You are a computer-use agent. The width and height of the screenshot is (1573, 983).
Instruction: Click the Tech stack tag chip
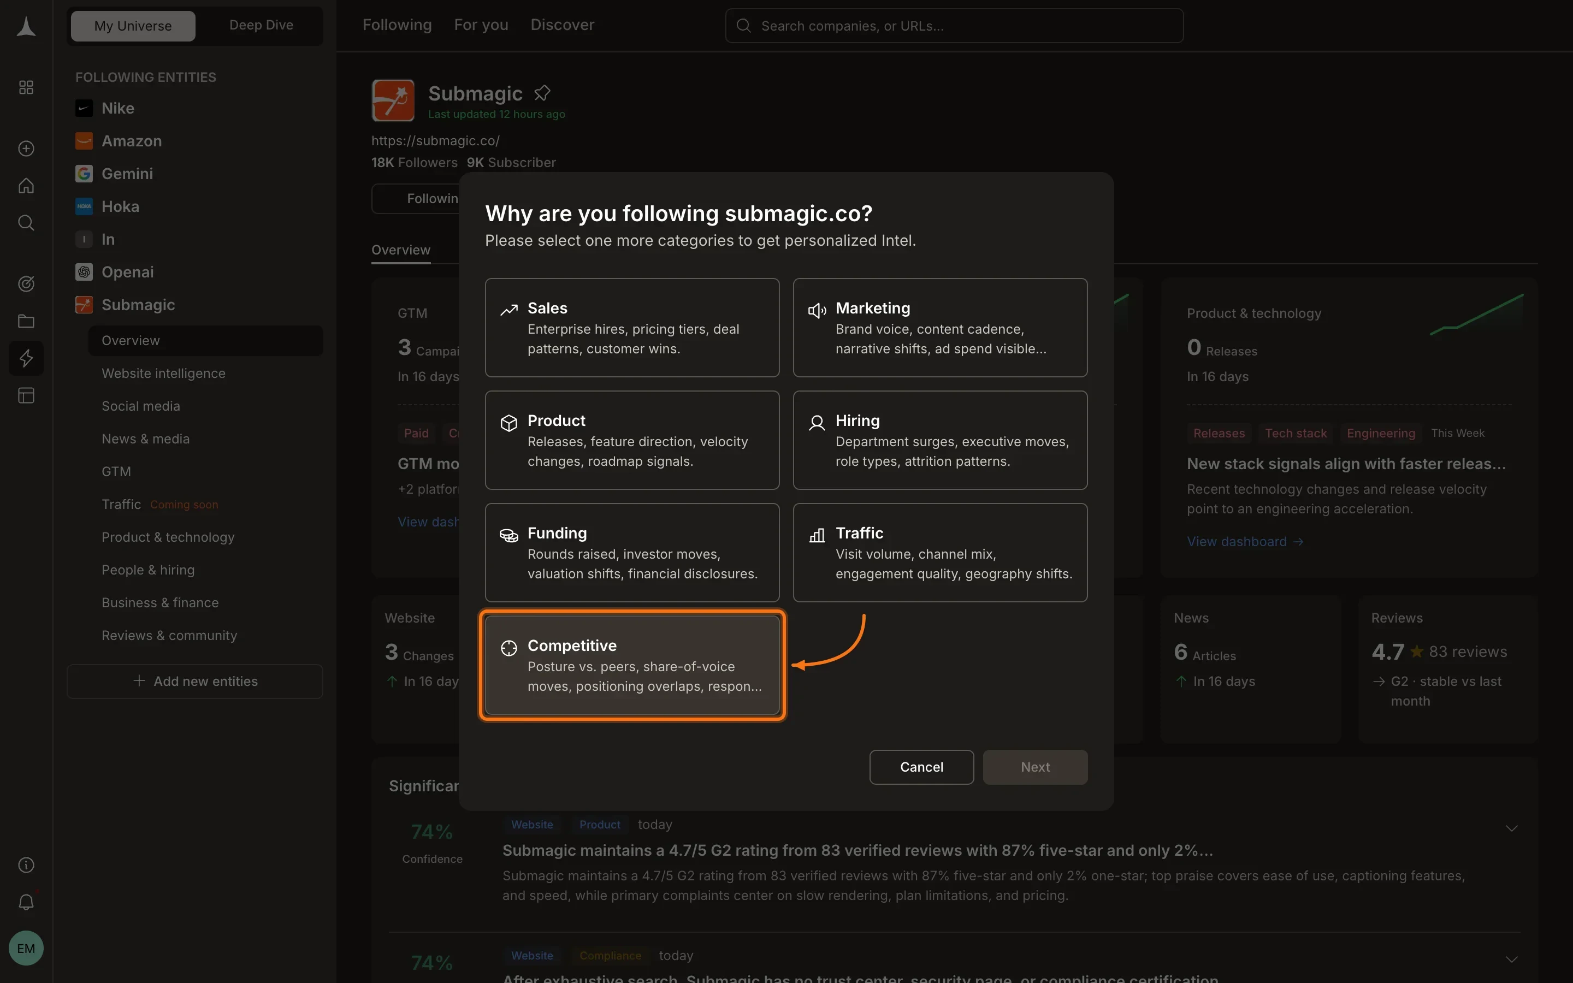click(x=1296, y=434)
